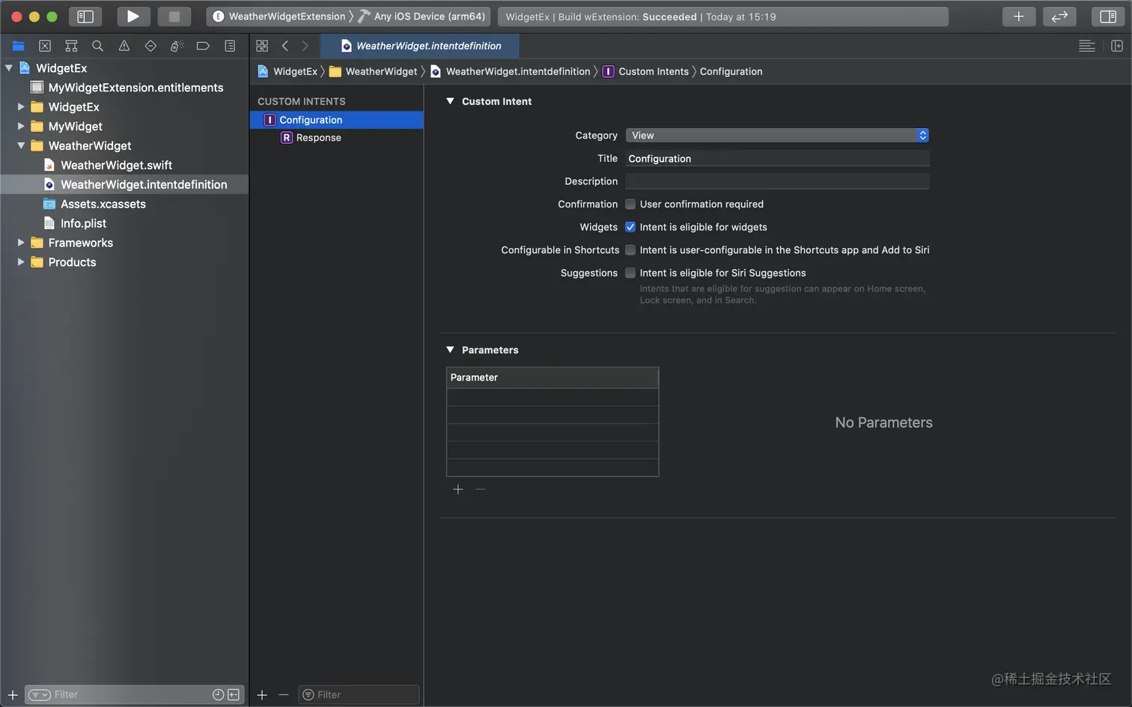Click Configuration in jump bar
The width and height of the screenshot is (1132, 707).
[x=731, y=71]
